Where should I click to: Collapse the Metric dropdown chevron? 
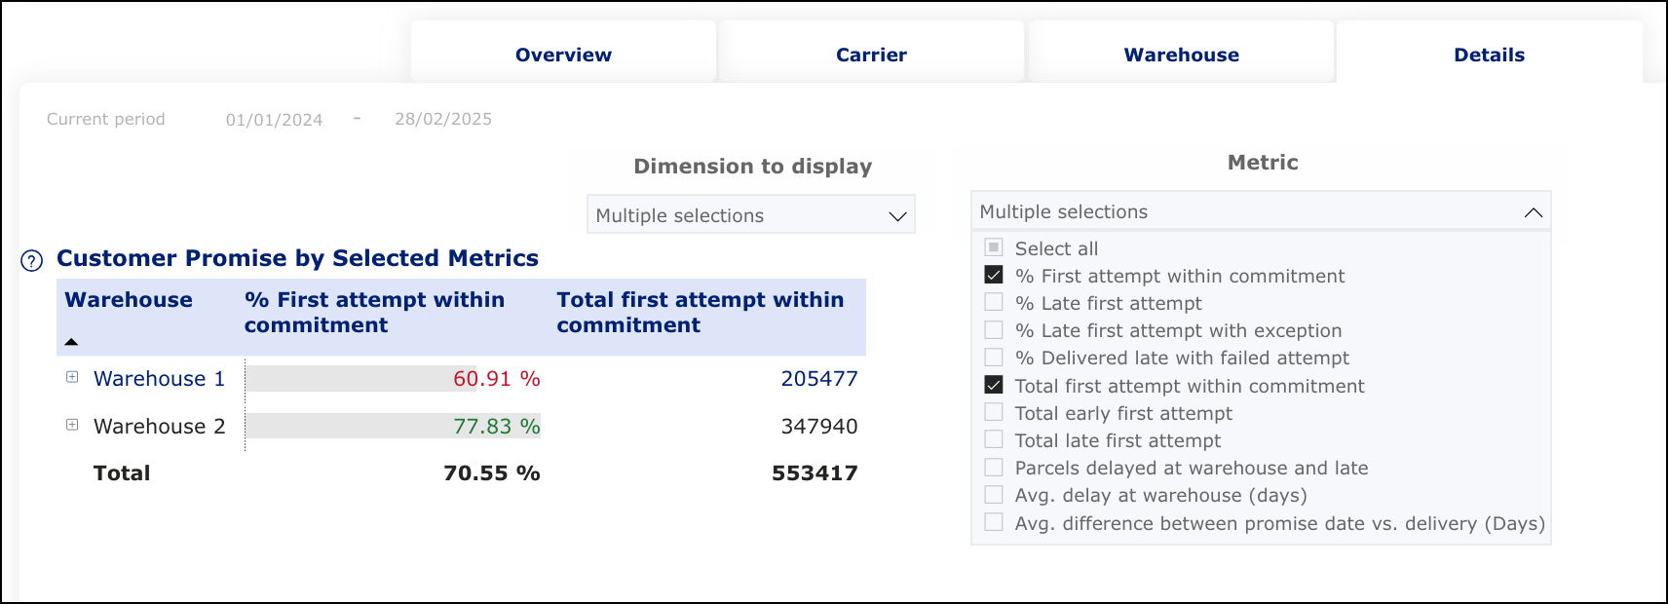point(1533,212)
